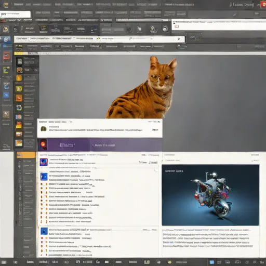
Task: Open the blue square icon in the far-left sidebar
Action: pyautogui.click(x=6, y=95)
